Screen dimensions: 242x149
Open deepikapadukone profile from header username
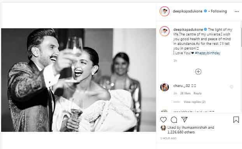[x=188, y=11]
